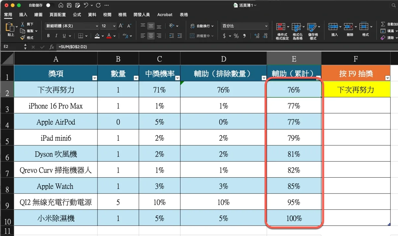
Task: Click the percent style icon
Action: coord(236,36)
